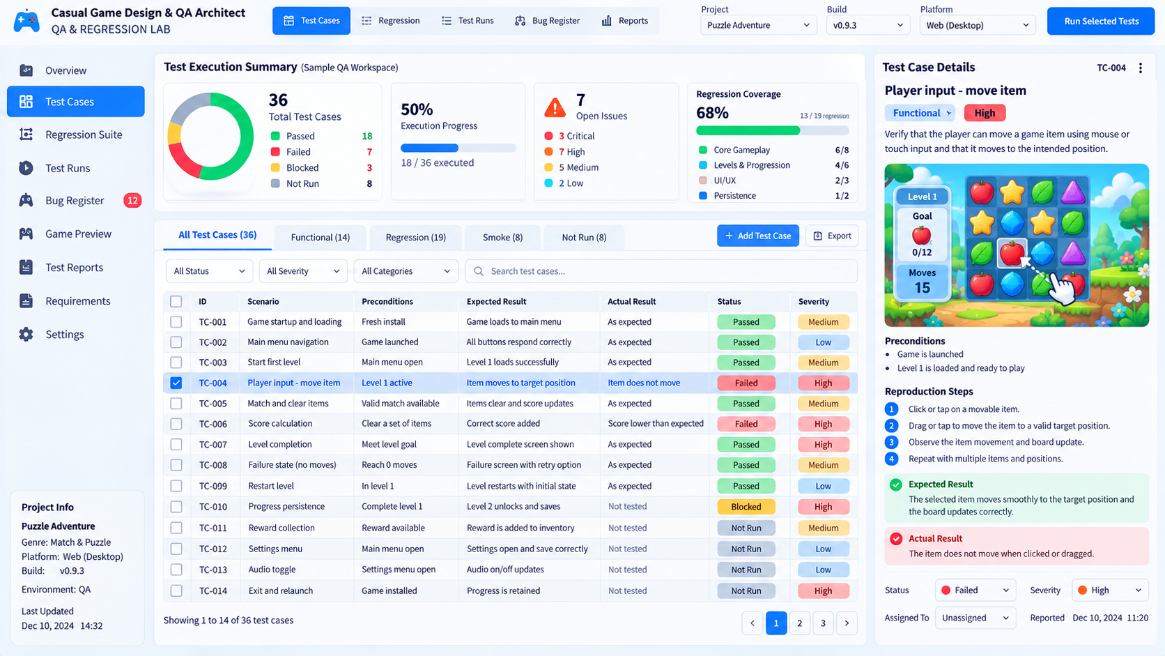Click the puzzle game preview thumbnail
1165x656 pixels.
tap(1017, 245)
